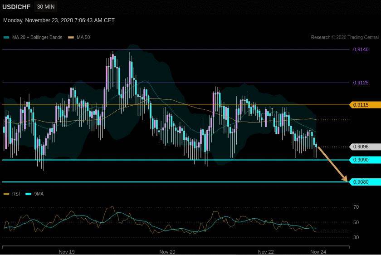This screenshot has width=381, height=255.
Task: Click the MA 50 legend color swatch
Action: (x=71, y=38)
